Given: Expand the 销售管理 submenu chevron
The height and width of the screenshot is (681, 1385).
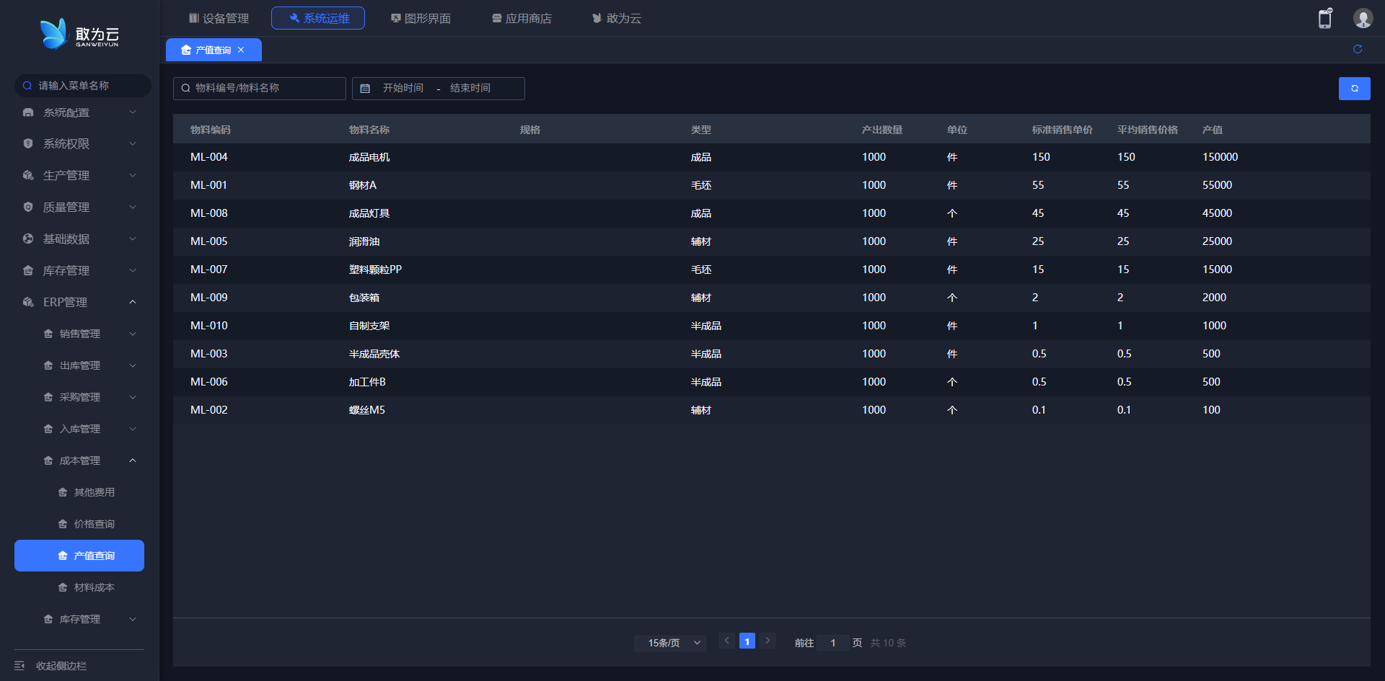Looking at the screenshot, I should pyautogui.click(x=133, y=334).
